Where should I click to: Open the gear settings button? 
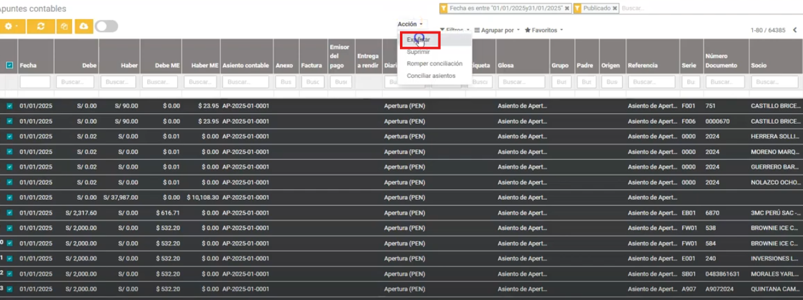pos(11,27)
